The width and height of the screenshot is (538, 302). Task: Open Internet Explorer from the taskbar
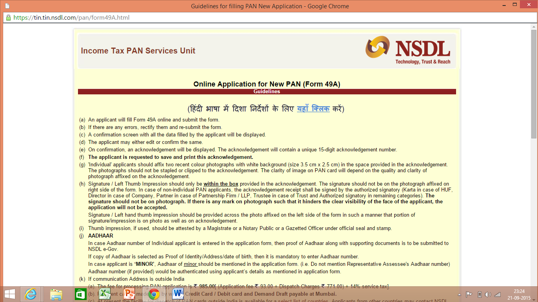(31, 294)
